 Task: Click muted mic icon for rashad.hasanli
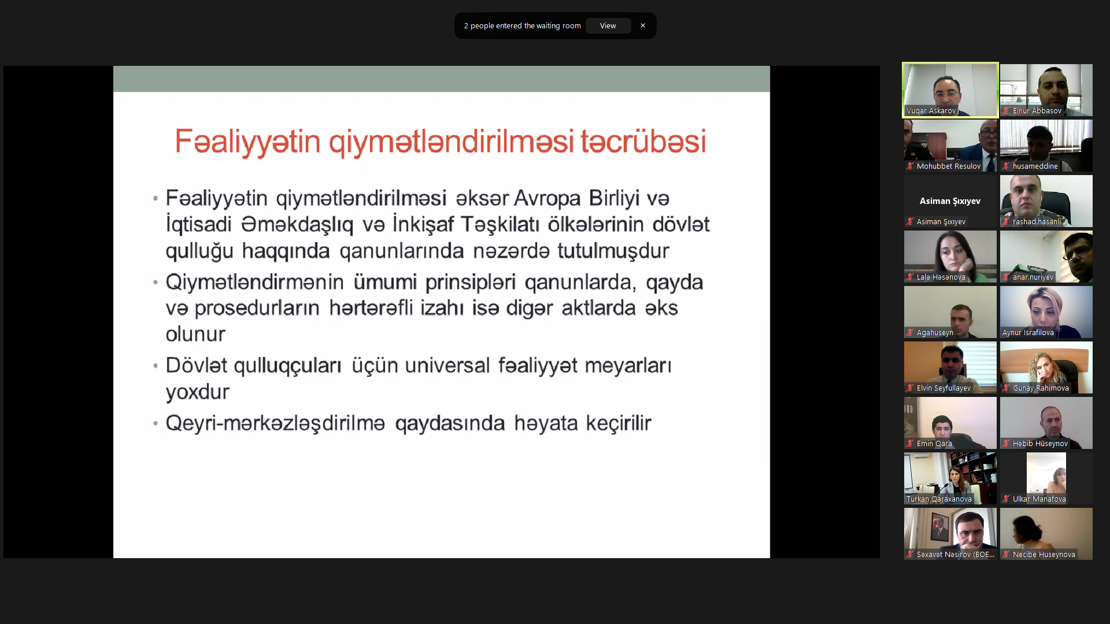1006,221
